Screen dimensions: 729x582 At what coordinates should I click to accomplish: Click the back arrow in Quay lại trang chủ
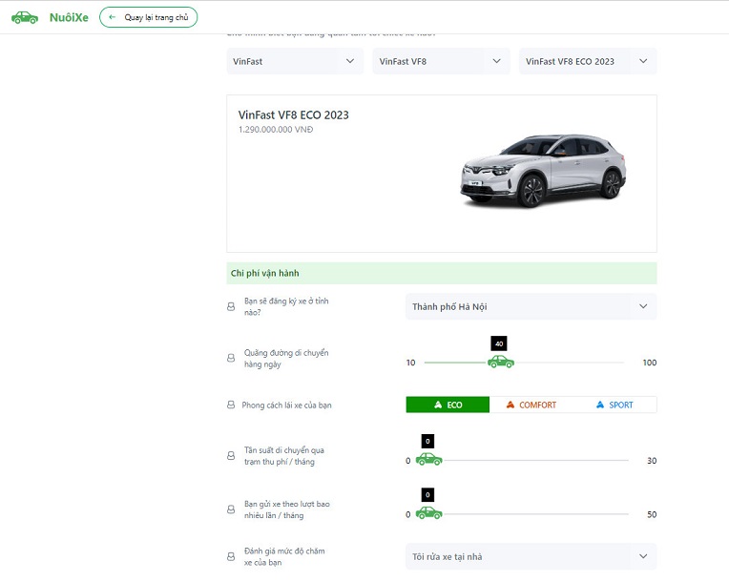[112, 17]
